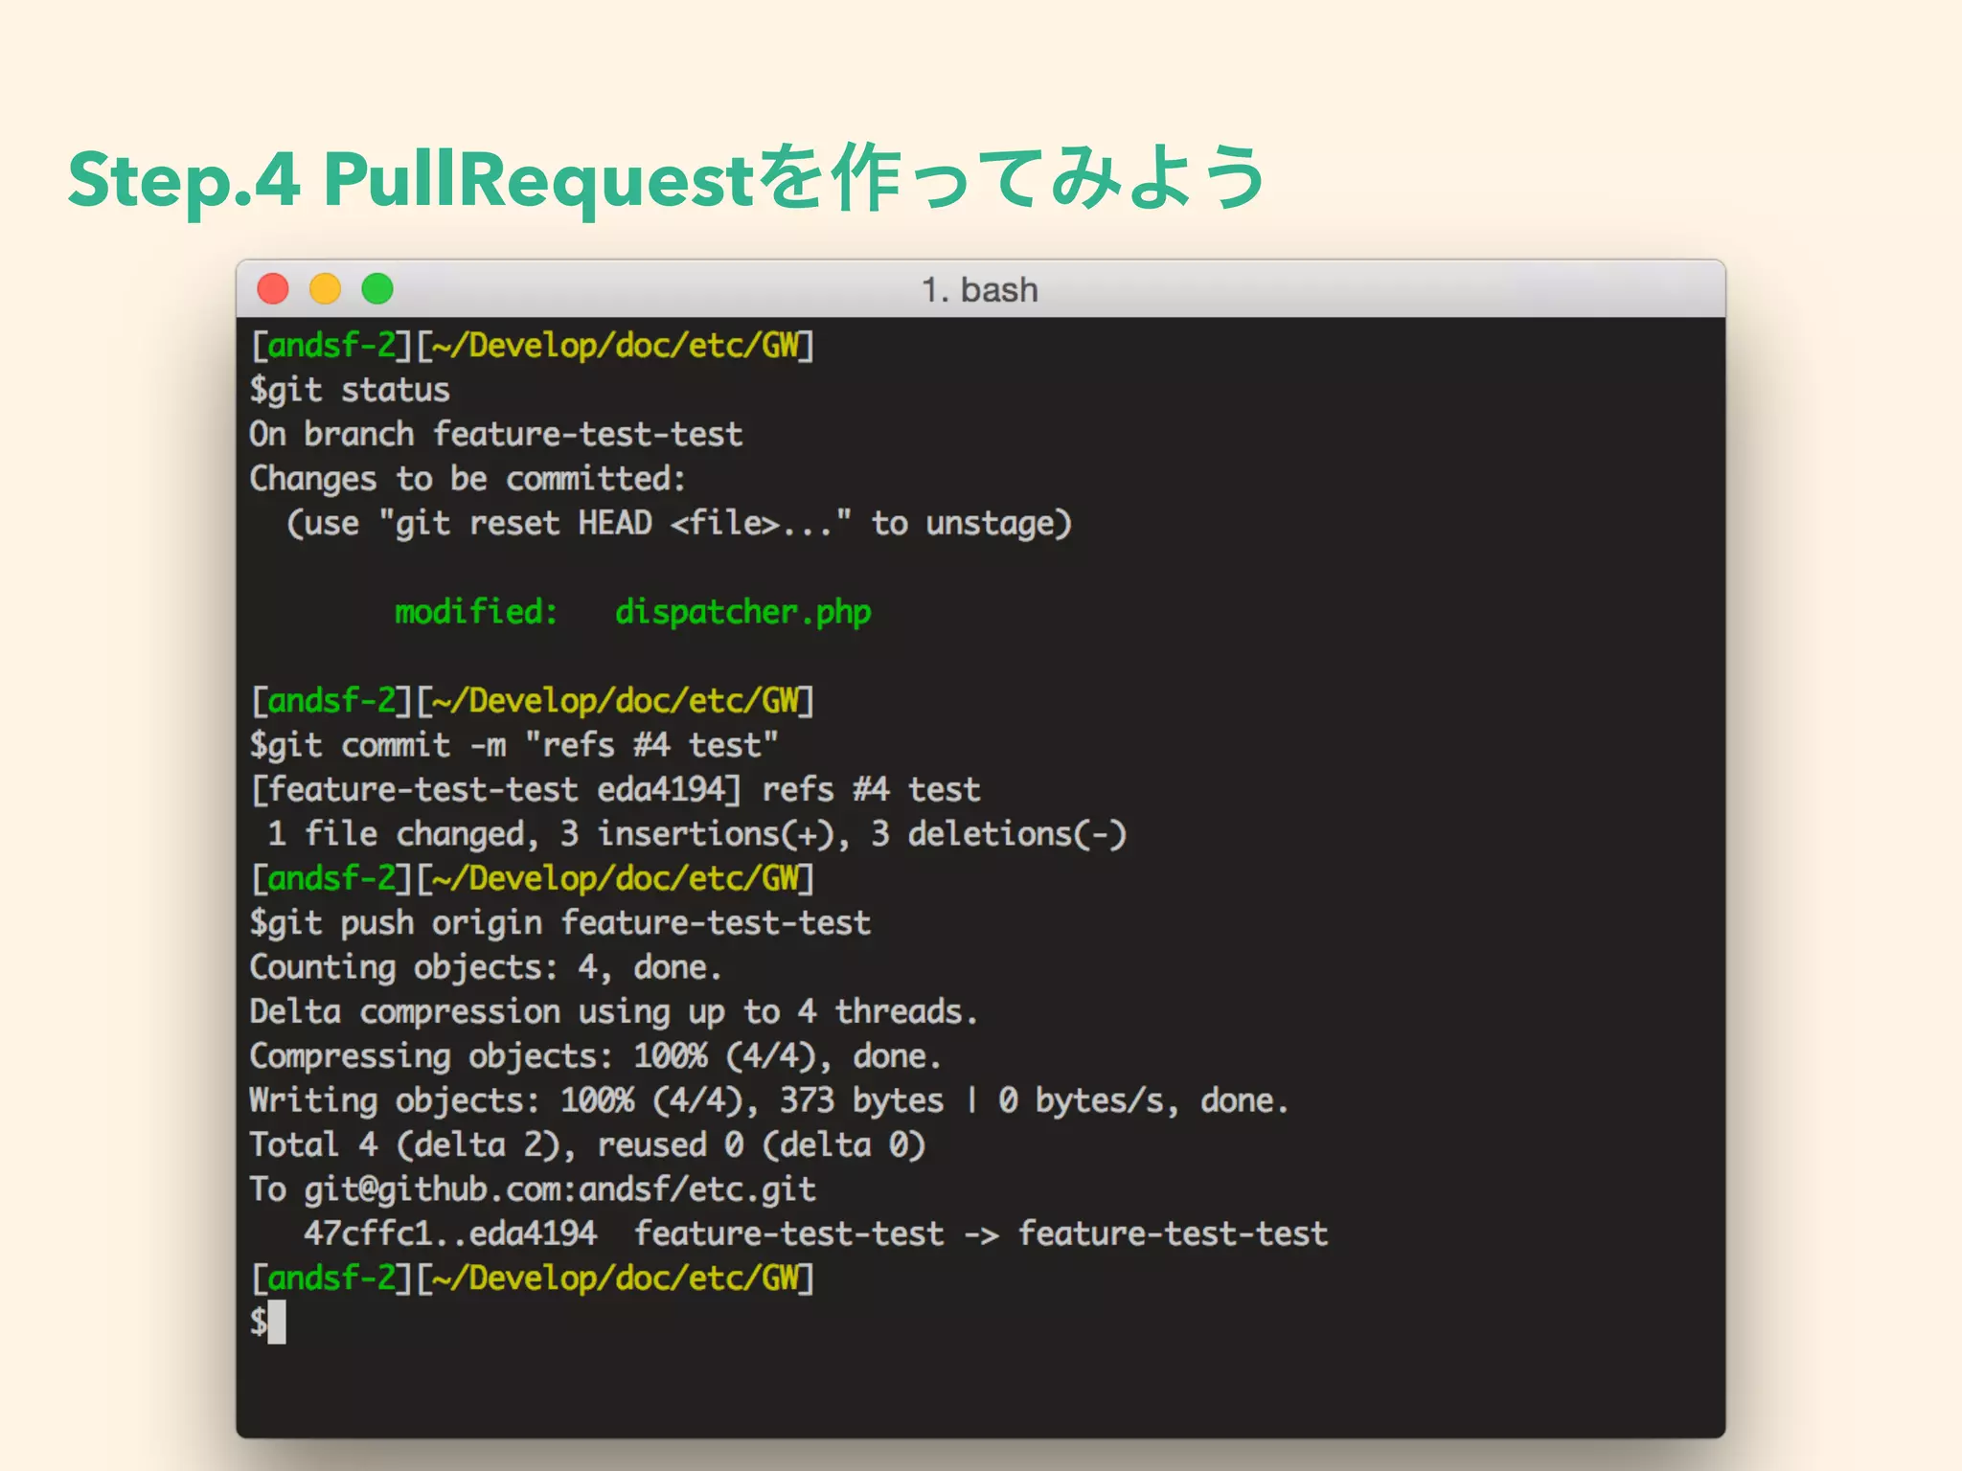
Task: Click 'Delta compression using up to 4 threads.'
Action: (613, 1012)
